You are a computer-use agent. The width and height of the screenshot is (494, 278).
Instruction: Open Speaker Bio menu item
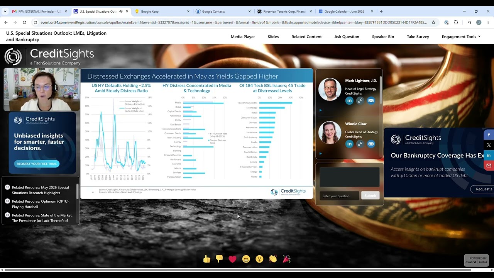tap(383, 37)
